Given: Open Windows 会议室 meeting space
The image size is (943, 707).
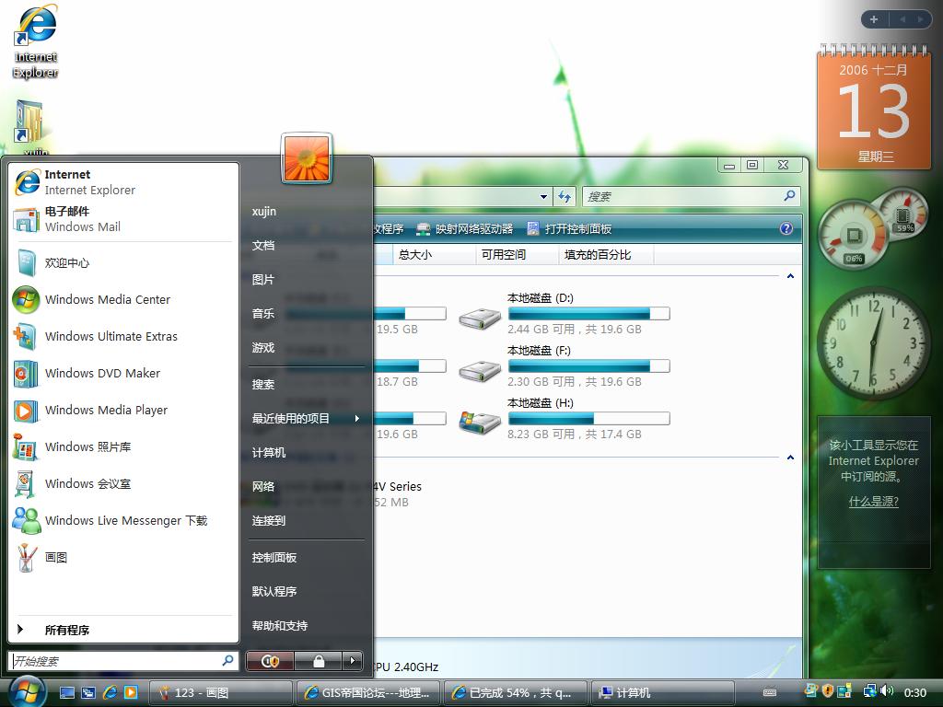Looking at the screenshot, I should [x=123, y=483].
